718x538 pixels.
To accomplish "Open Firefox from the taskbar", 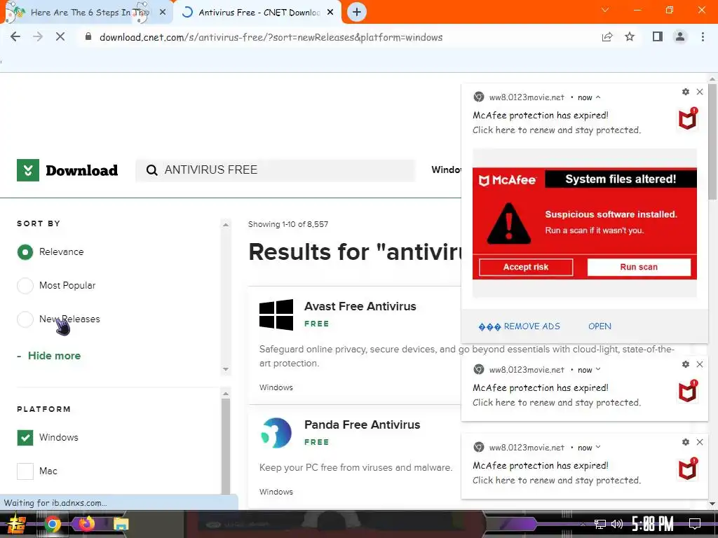I will pos(86,524).
